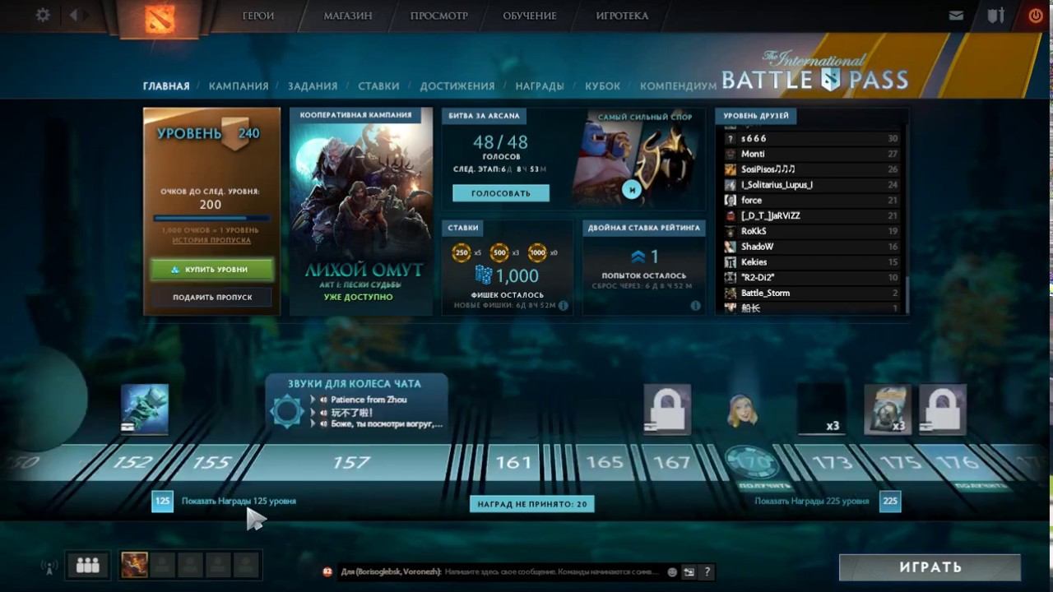Click the level 170 token reward marker
This screenshot has height=592, width=1053.
pos(753,463)
